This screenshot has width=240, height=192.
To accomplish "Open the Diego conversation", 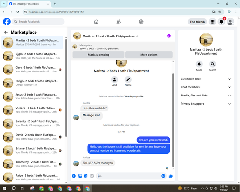I will [x=32, y=83].
